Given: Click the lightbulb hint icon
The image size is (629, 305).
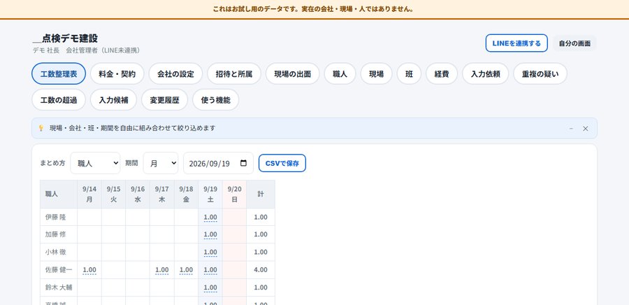Looking at the screenshot, I should (x=41, y=128).
